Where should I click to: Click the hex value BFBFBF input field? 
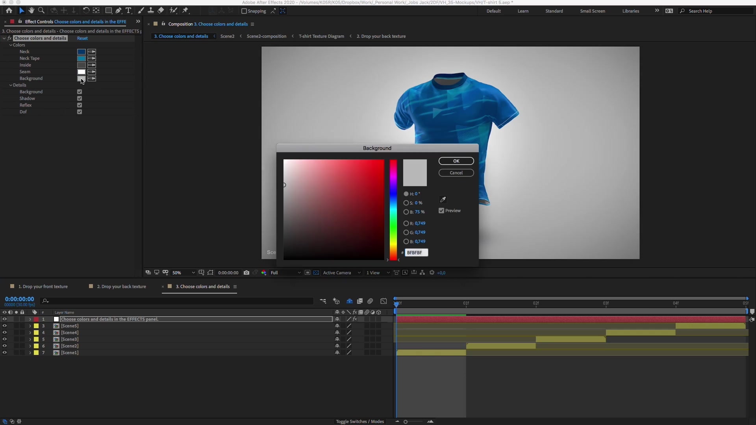pos(416,252)
